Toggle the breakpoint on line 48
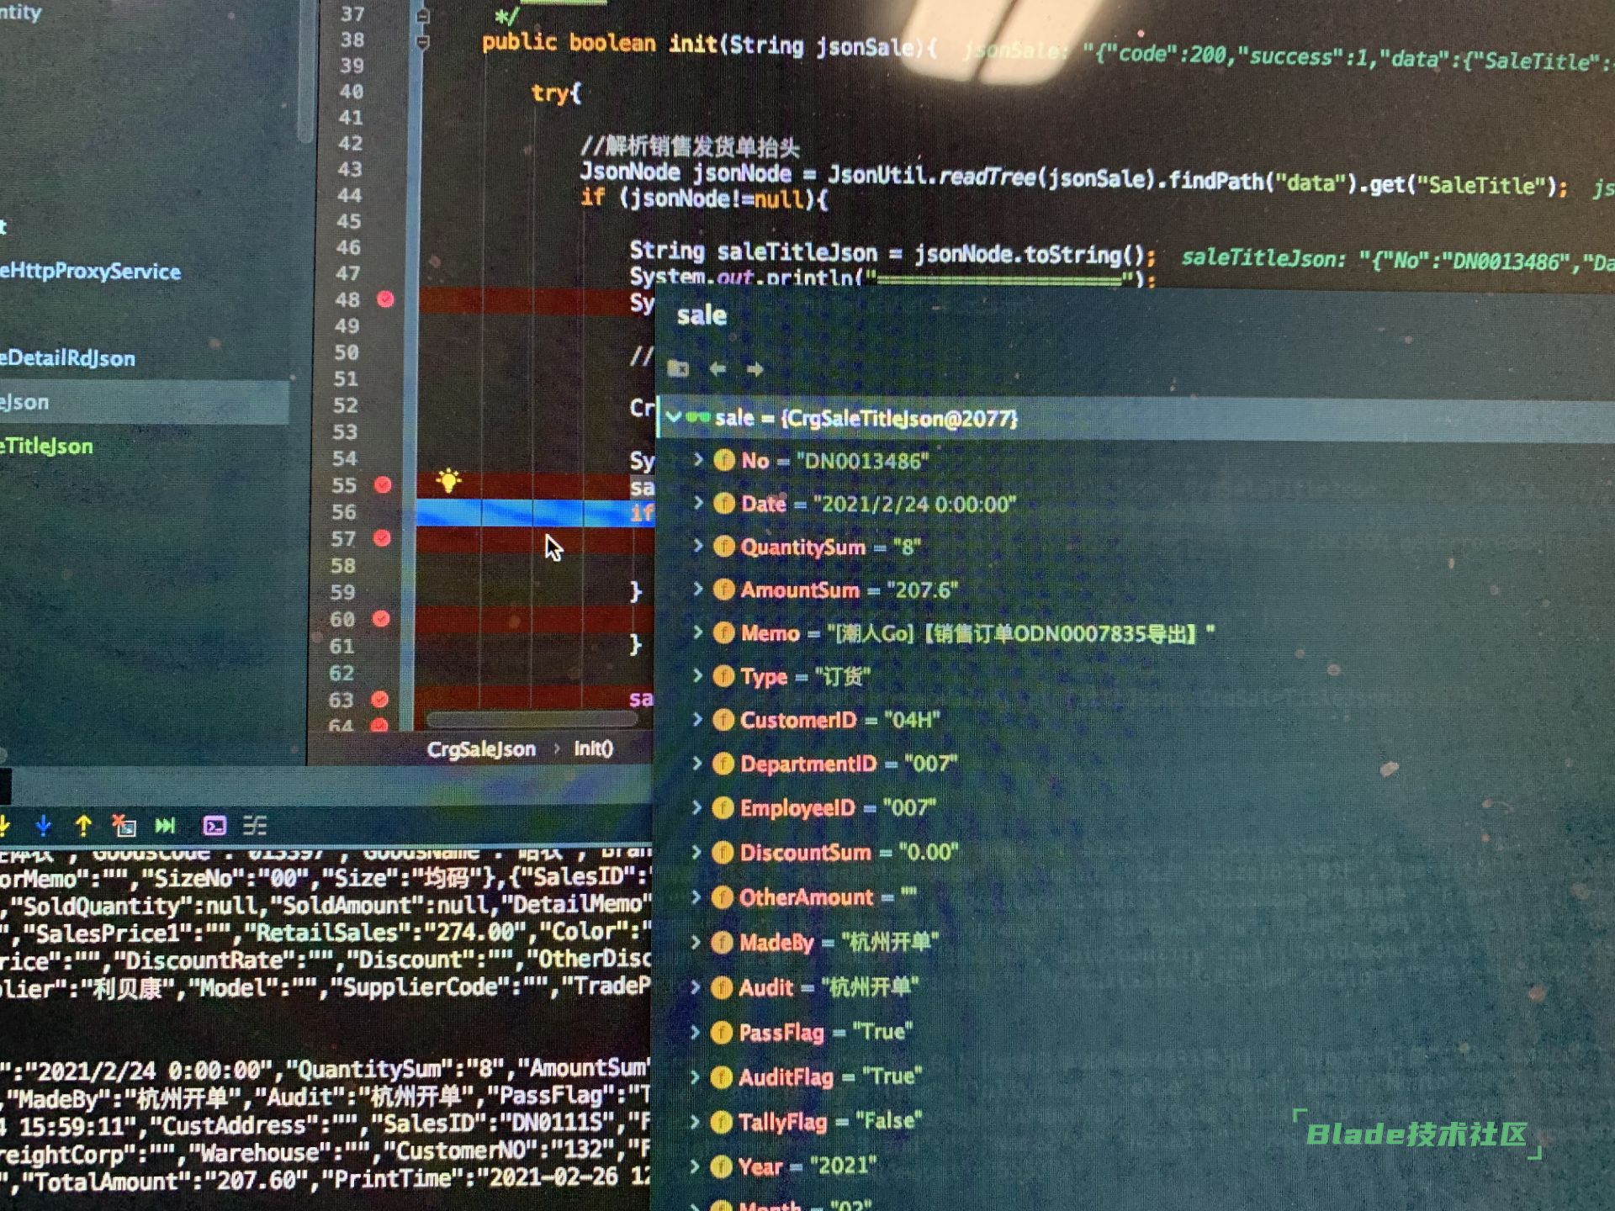Viewport: 1615px width, 1211px height. tap(385, 299)
